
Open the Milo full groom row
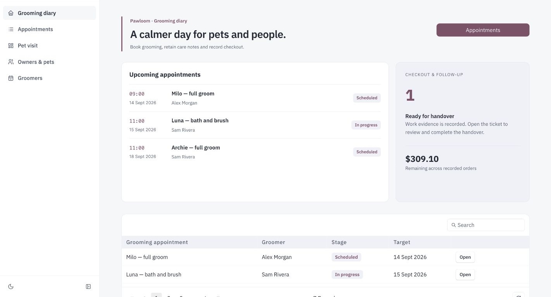pos(465,257)
